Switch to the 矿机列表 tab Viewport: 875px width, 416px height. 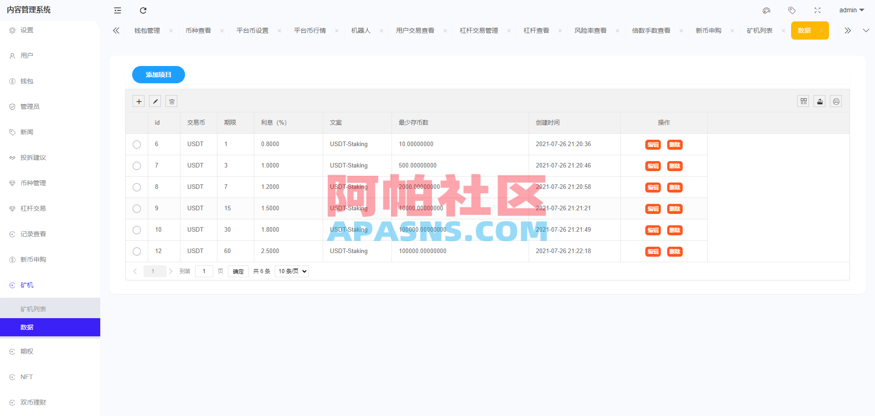759,30
